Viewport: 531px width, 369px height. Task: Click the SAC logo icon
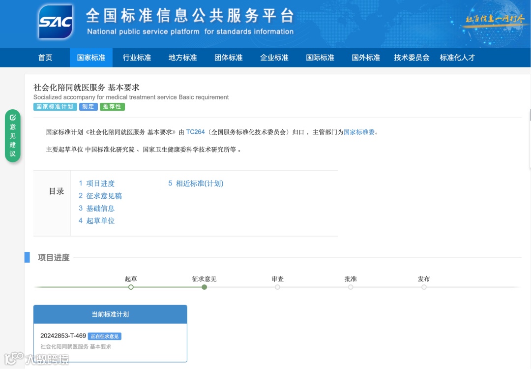pos(56,22)
